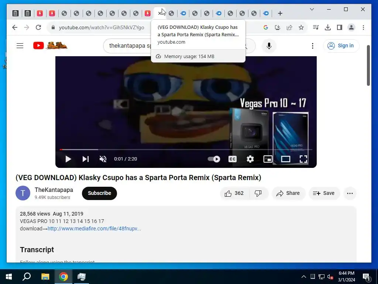Save video to playlist
Screen dimensions: 378x284
click(324, 193)
